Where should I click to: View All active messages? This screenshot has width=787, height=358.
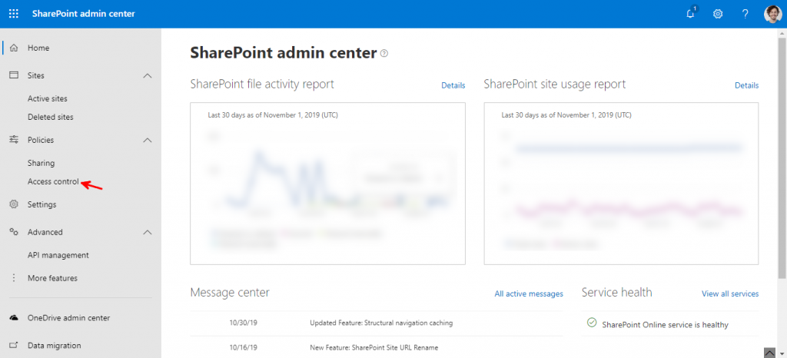[529, 293]
